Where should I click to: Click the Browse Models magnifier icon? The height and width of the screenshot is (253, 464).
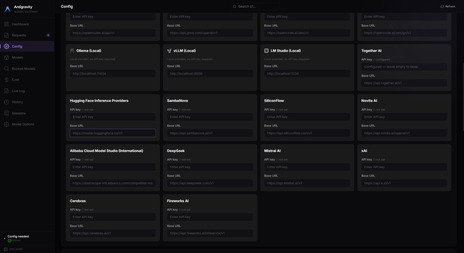(x=7, y=69)
